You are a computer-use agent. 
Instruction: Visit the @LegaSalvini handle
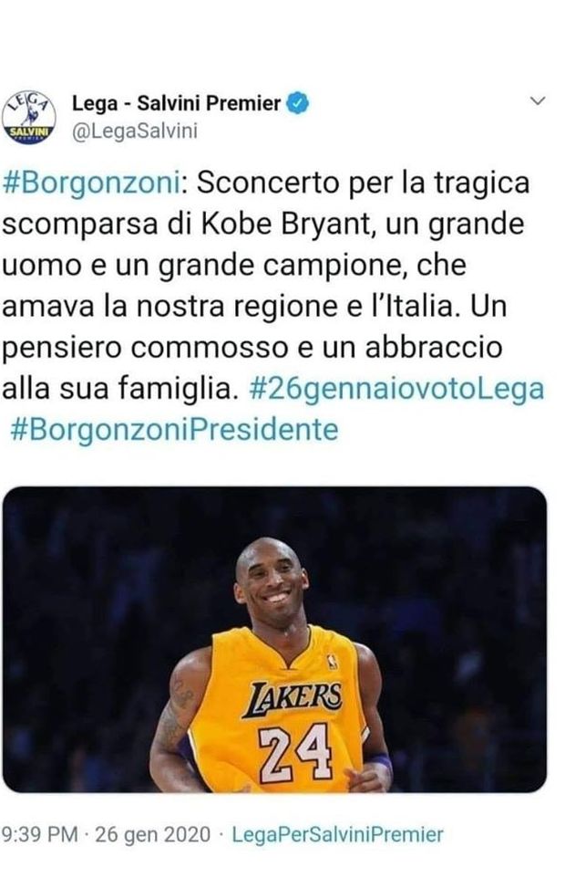[x=135, y=131]
